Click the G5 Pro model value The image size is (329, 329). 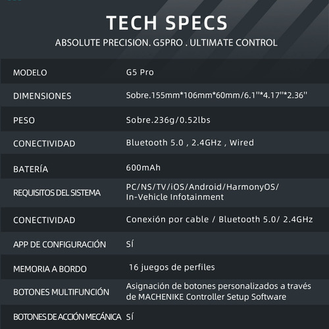tap(139, 72)
